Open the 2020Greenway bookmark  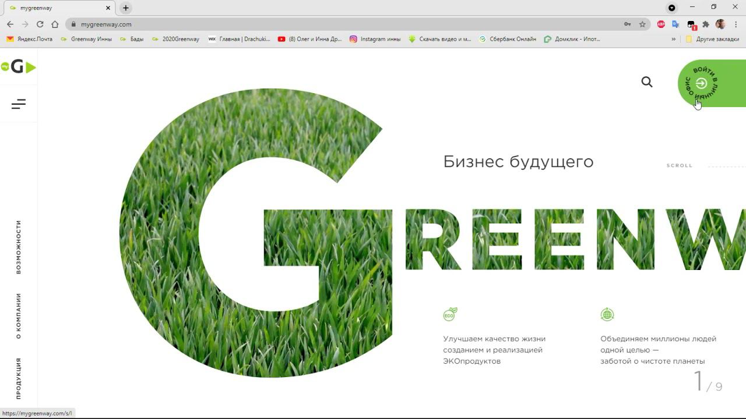(x=175, y=39)
